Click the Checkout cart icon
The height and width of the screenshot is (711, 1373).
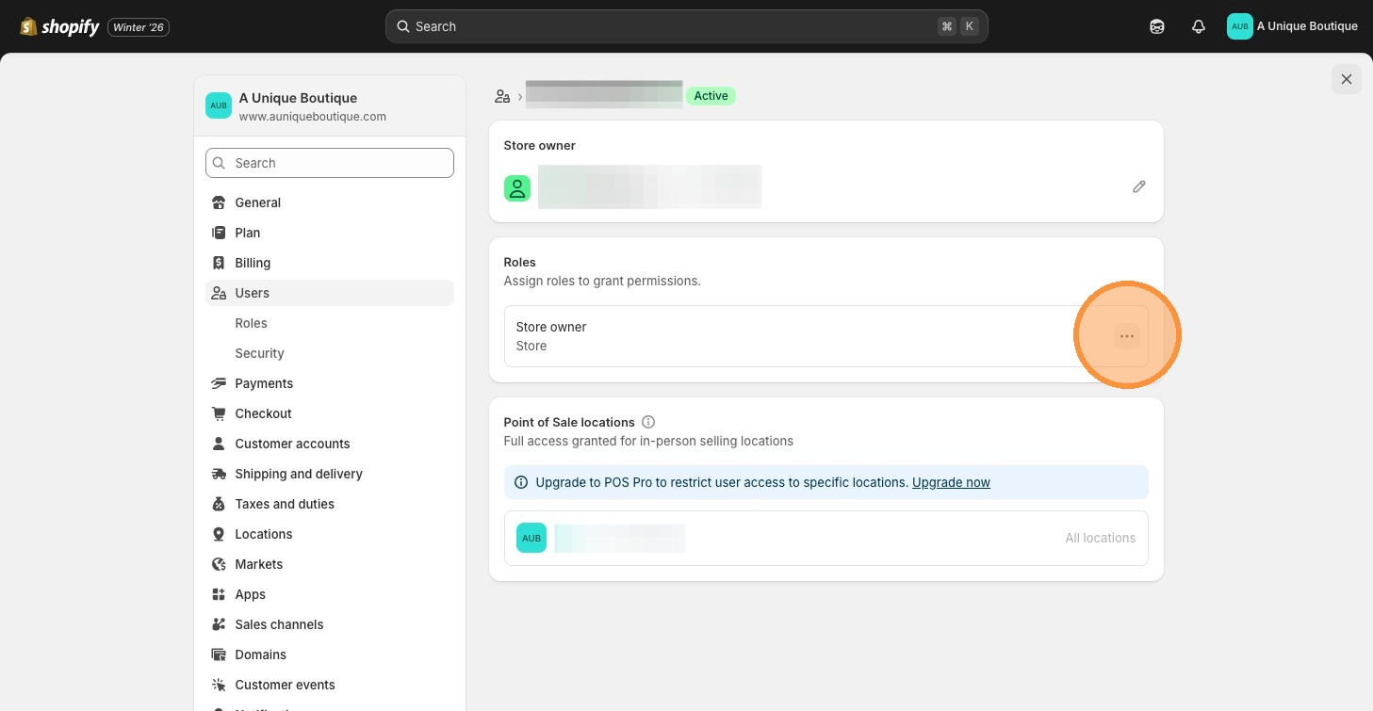tap(219, 413)
